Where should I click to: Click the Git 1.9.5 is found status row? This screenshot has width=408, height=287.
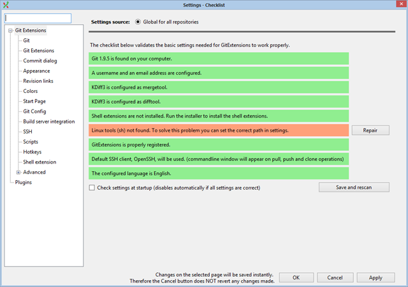pos(219,59)
